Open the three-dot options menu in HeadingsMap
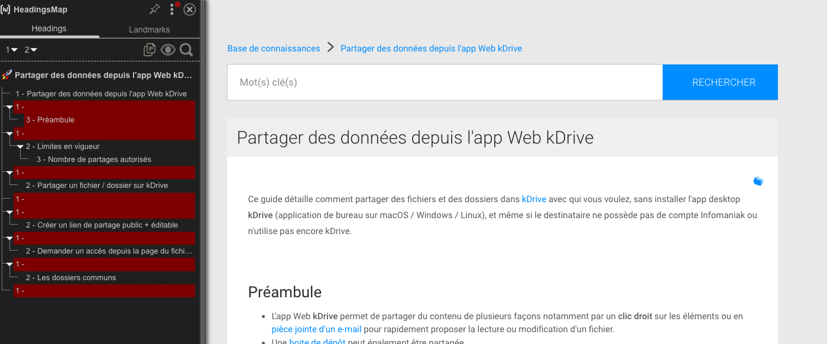The image size is (827, 344). (x=172, y=9)
